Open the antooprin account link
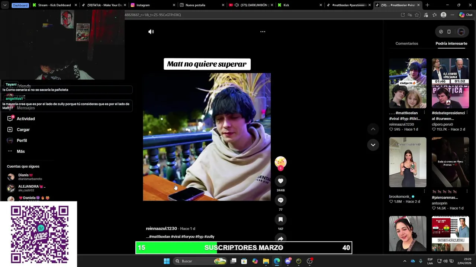Image resolution: width=476 pixels, height=267 pixels. [x=440, y=203]
